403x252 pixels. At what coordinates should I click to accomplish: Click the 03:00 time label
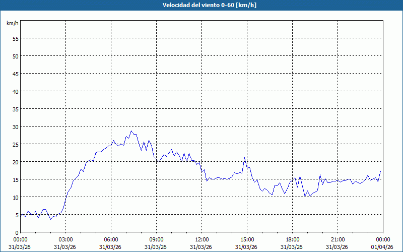coord(65,239)
